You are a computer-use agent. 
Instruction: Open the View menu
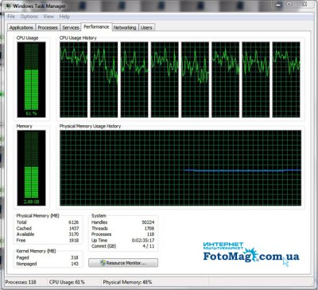48,17
